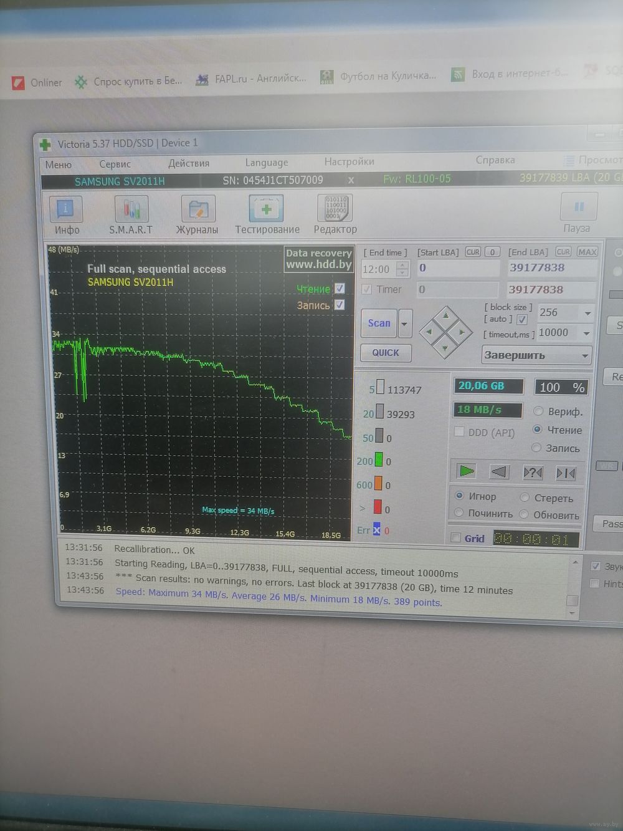Open the FAPL.ru bookmark in the browser
Image resolution: width=623 pixels, height=831 pixels.
click(x=251, y=79)
